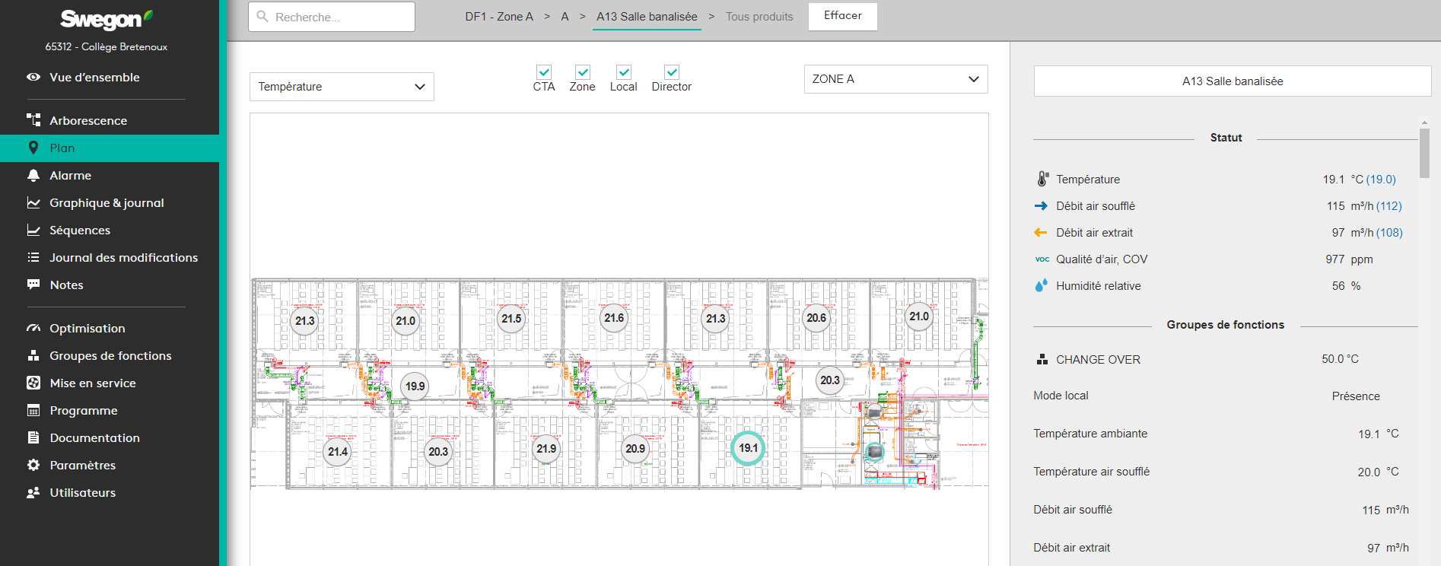1441x566 pixels.
Task: Open Graphique & journal chart icon
Action: 33,202
